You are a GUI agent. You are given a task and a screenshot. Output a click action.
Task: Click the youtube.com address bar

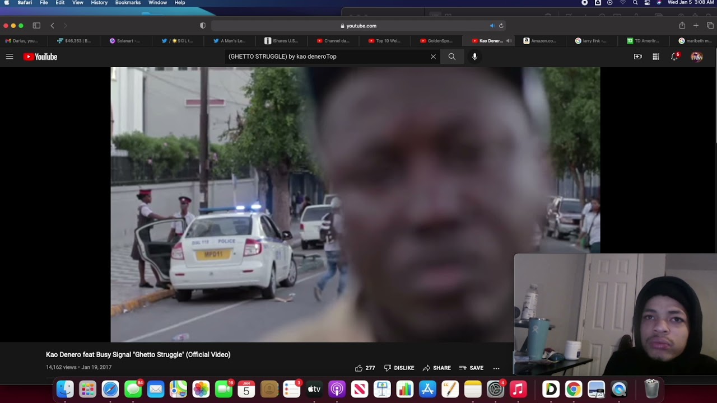point(358,26)
